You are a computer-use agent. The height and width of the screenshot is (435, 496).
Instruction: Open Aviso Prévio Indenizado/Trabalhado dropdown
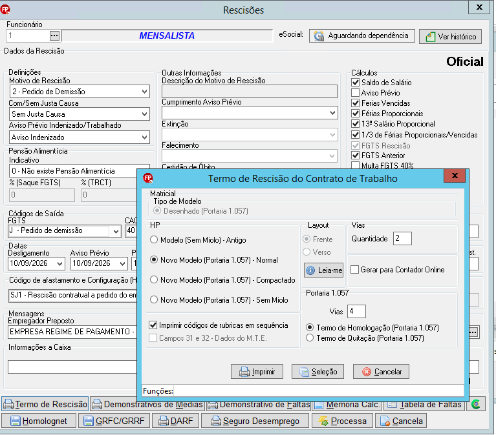point(145,137)
